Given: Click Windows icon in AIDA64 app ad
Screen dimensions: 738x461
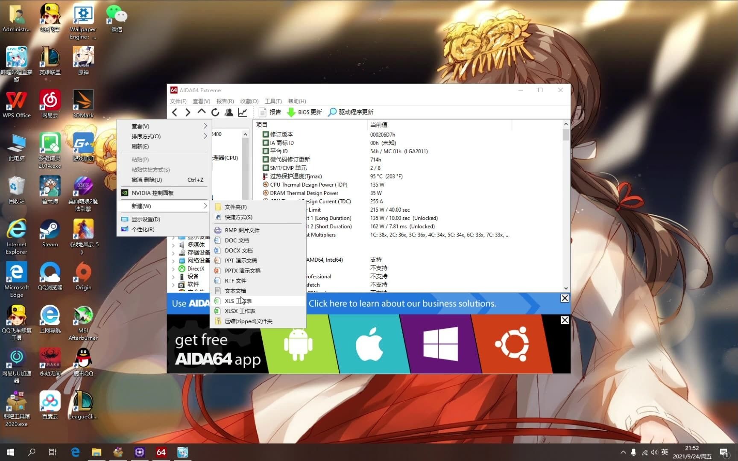Looking at the screenshot, I should tap(440, 344).
